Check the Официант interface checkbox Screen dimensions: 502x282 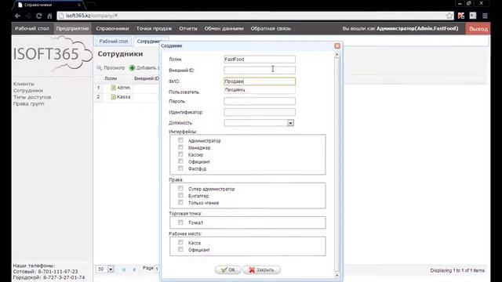(180, 161)
